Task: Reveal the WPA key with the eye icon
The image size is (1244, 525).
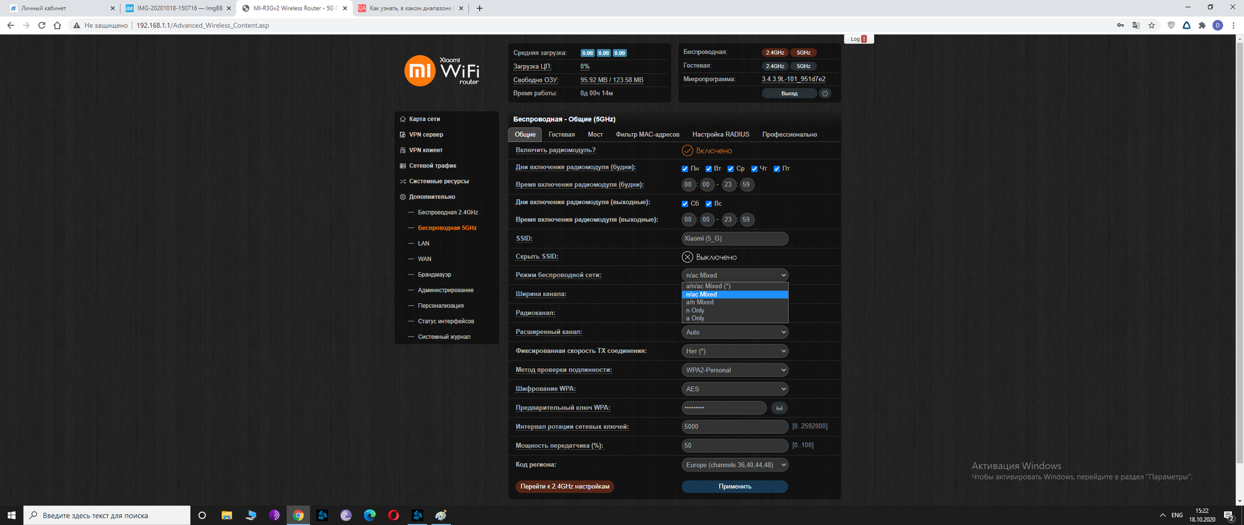Action: click(x=779, y=408)
